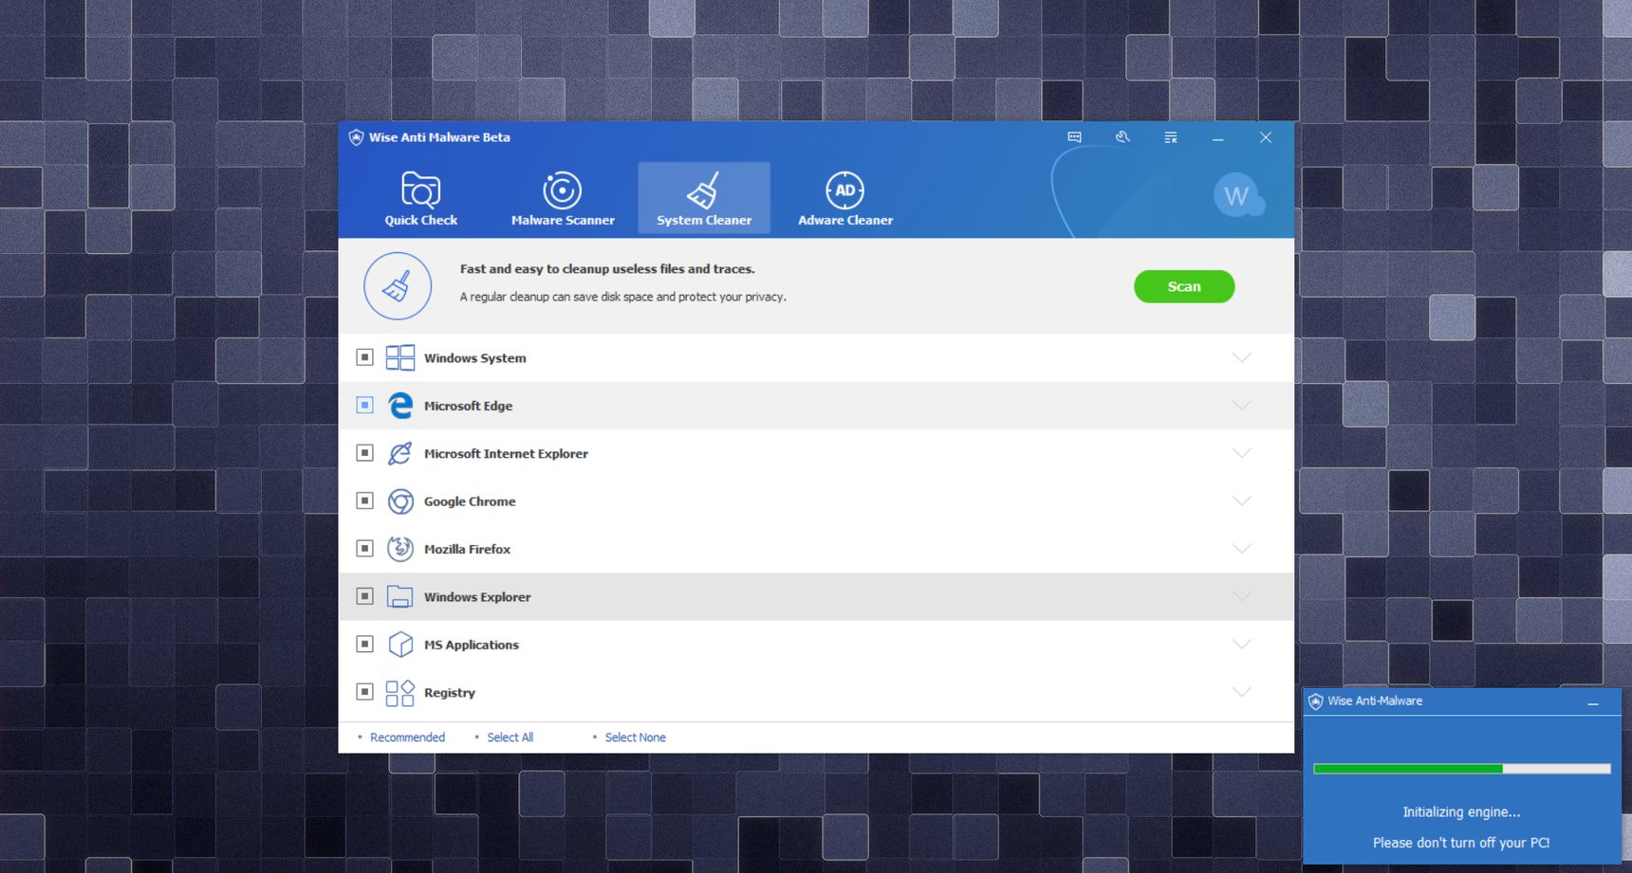Click the 'Google Chrome' row label
Screen dimensions: 1632x873
tap(470, 501)
